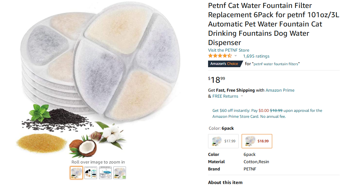Image resolution: width=342 pixels, height=188 pixels.
Task: Open the first product thumbnail image
Action: [76, 172]
